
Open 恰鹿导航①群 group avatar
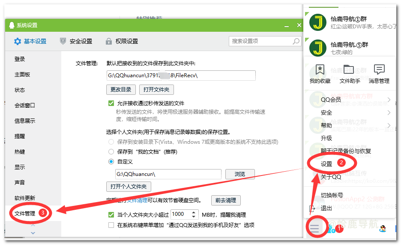[x=317, y=23]
